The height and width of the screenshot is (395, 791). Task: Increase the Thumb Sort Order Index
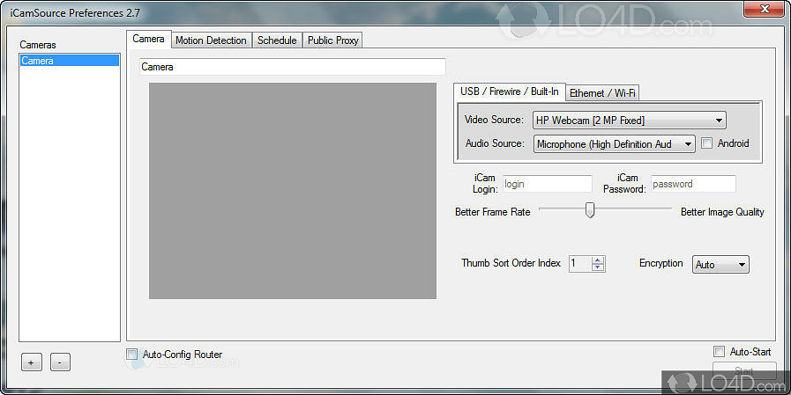point(598,260)
